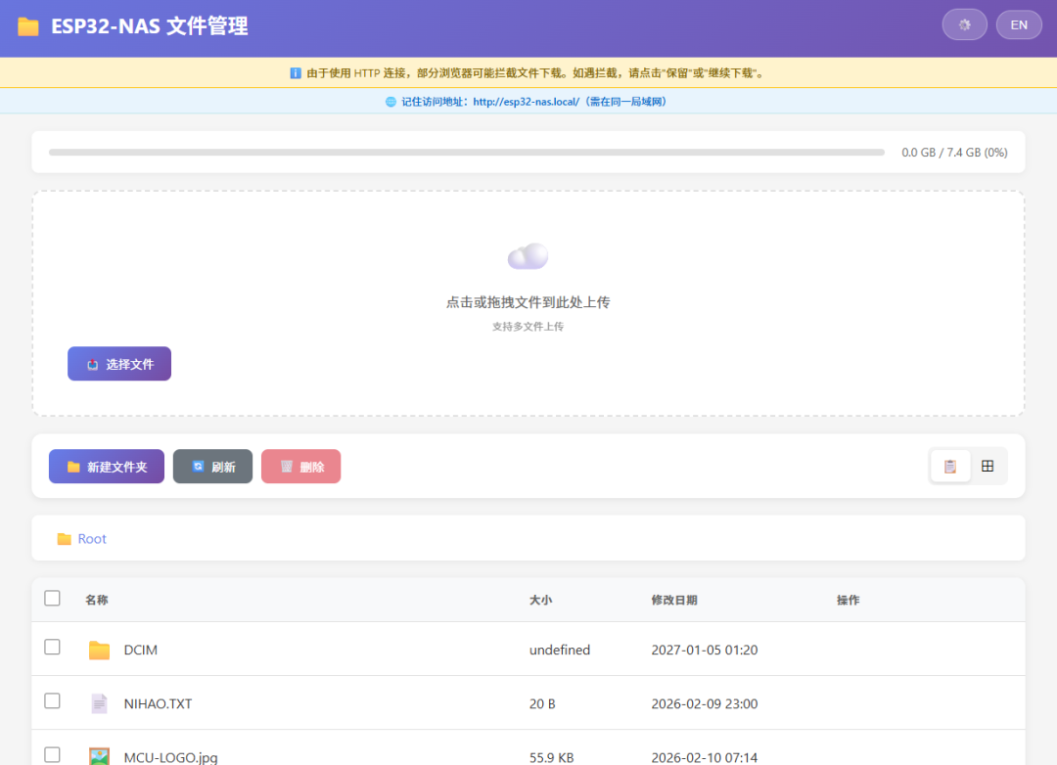Screen dimensions: 1057x765
Task: Select the list view icon
Action: [949, 466]
